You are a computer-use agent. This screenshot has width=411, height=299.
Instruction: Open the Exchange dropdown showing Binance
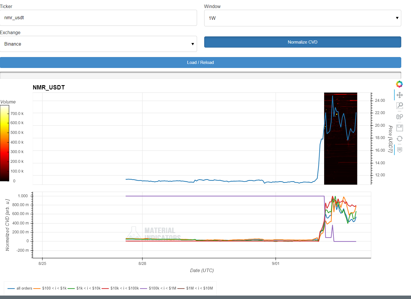click(98, 44)
